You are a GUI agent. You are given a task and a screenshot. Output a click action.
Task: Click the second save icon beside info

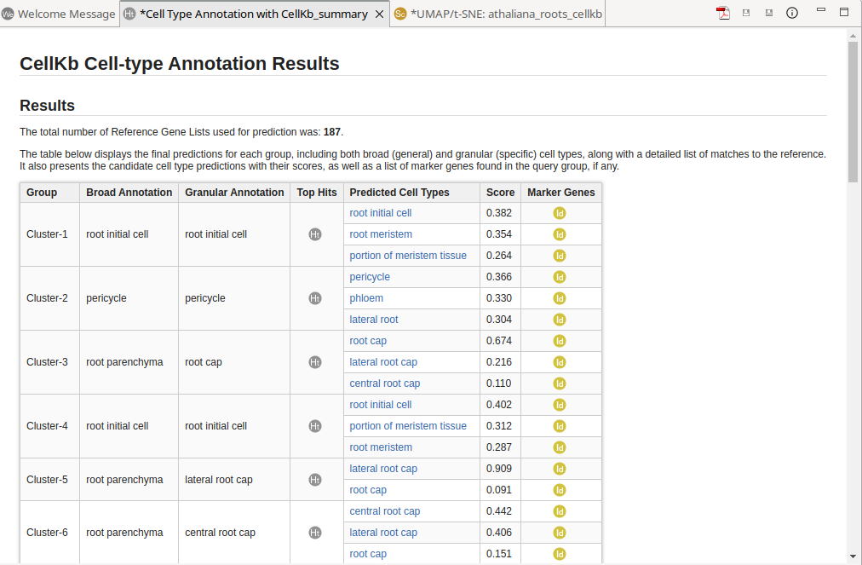click(x=769, y=14)
